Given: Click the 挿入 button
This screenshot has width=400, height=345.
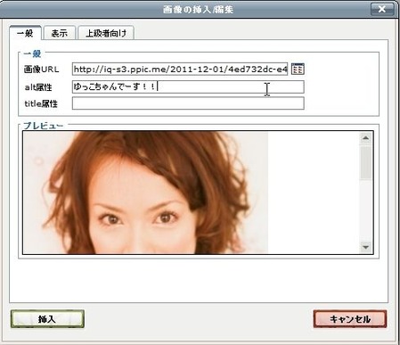Looking at the screenshot, I should click(x=47, y=319).
